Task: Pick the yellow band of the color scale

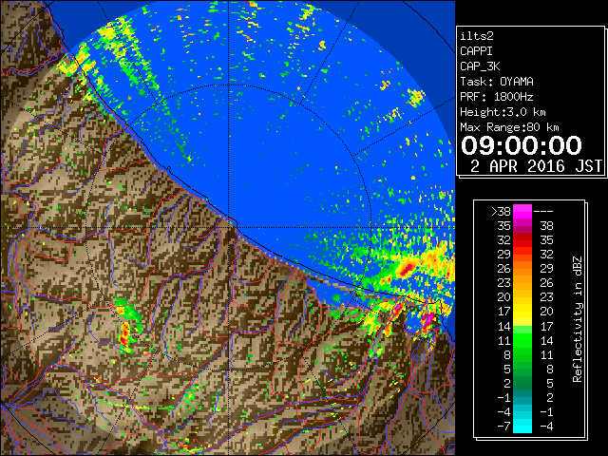Action: click(522, 312)
